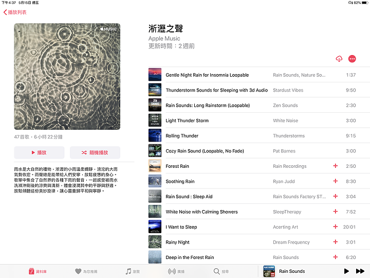Tap the 隨機播放 shuffle button

pos(95,152)
